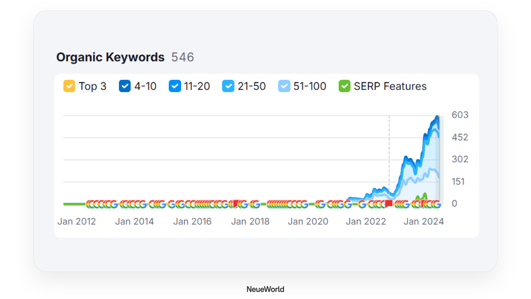Toggle the 51-100 positions checkbox
The image size is (531, 299).
pos(284,86)
